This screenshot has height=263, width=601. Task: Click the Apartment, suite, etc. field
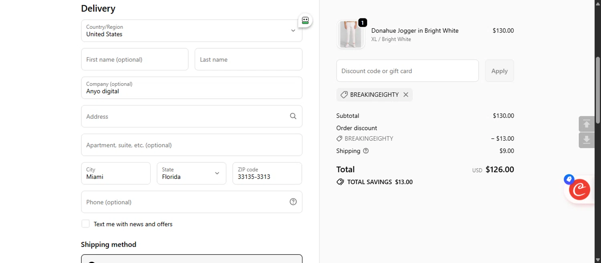192,145
